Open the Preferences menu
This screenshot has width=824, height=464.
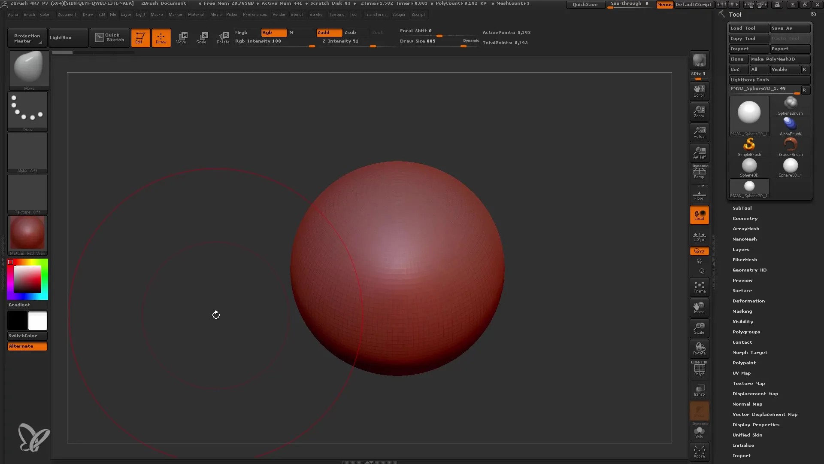click(255, 15)
